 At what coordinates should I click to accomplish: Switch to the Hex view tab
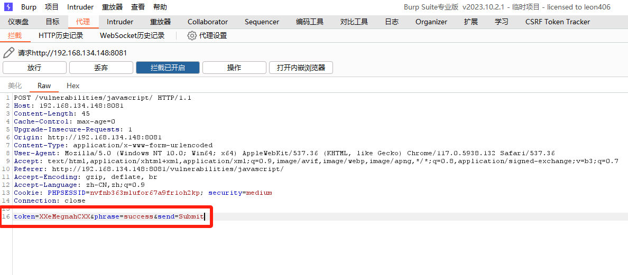[x=73, y=86]
